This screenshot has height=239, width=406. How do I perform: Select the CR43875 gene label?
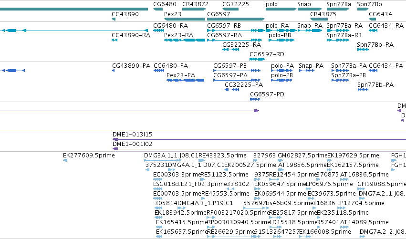pos(323,14)
